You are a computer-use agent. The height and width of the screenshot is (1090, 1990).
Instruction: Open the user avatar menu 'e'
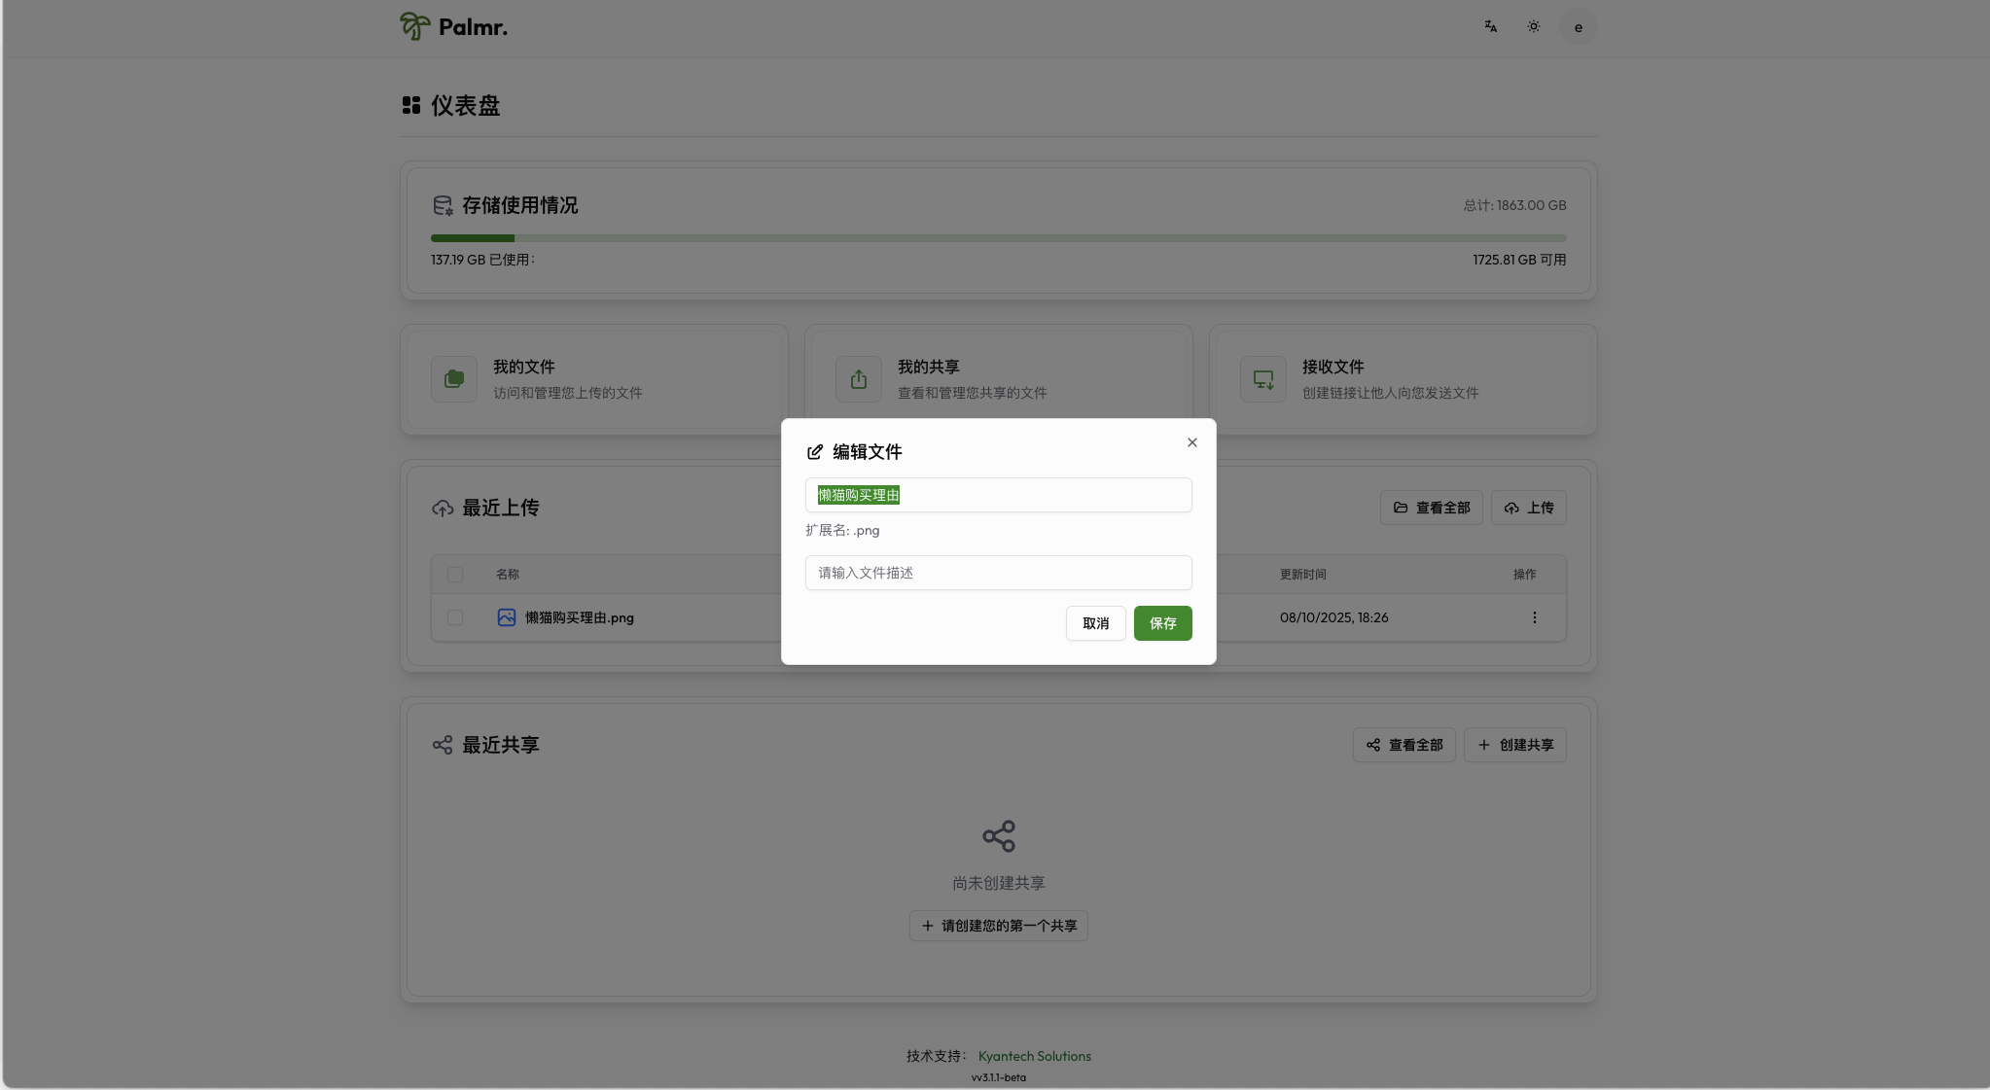click(1578, 27)
